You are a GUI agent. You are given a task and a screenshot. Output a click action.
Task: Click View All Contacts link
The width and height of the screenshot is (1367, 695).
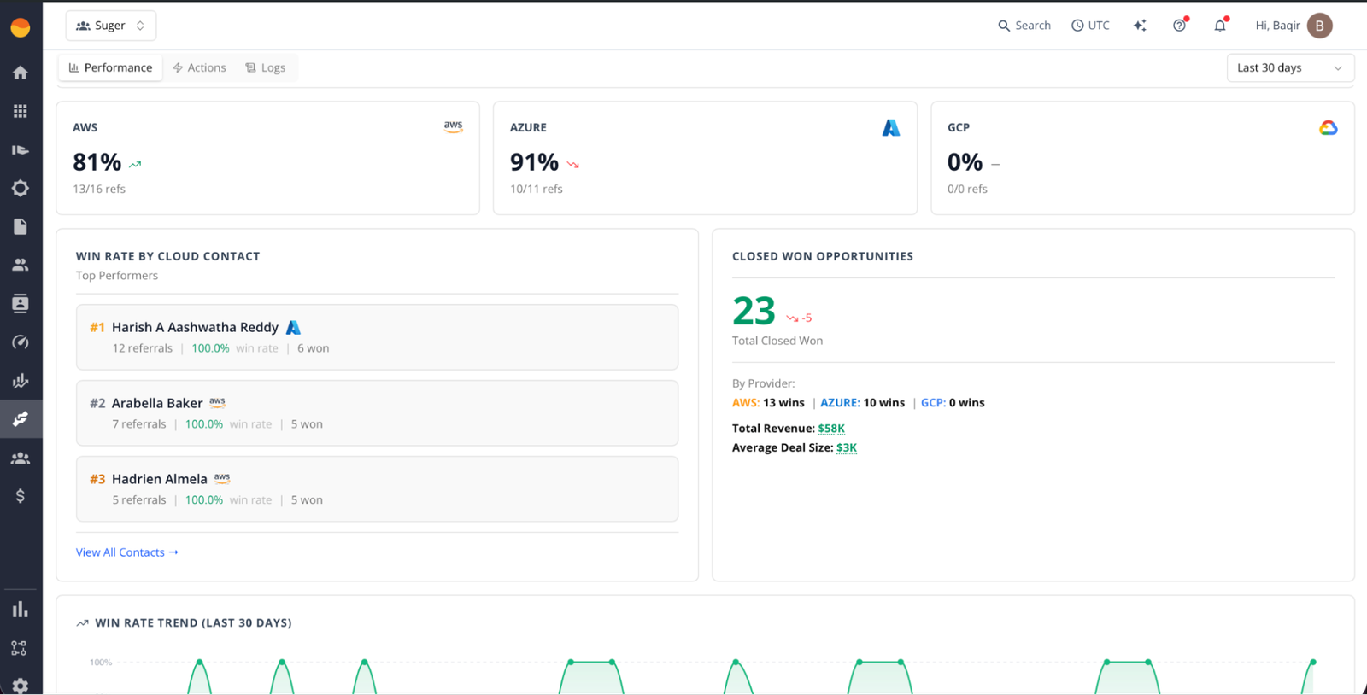pyautogui.click(x=127, y=552)
